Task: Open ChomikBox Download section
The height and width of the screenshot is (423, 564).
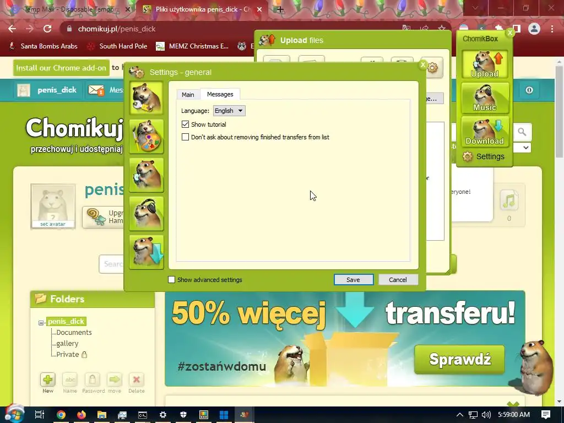Action: click(485, 132)
